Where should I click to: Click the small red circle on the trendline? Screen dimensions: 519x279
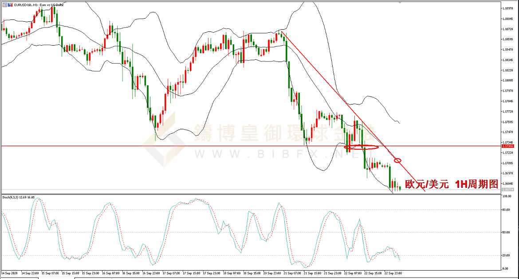(398, 160)
